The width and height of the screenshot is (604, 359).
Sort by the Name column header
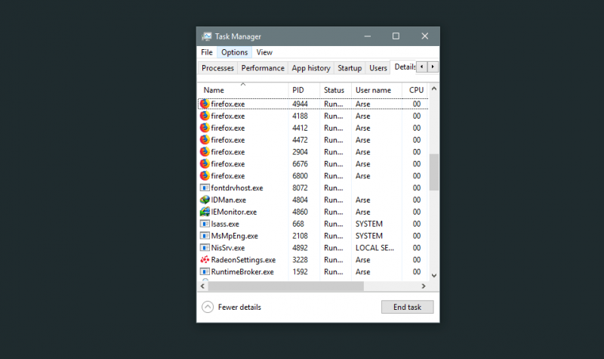242,90
